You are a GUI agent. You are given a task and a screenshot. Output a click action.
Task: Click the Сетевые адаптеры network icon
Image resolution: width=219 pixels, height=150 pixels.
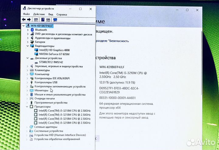point(31,127)
